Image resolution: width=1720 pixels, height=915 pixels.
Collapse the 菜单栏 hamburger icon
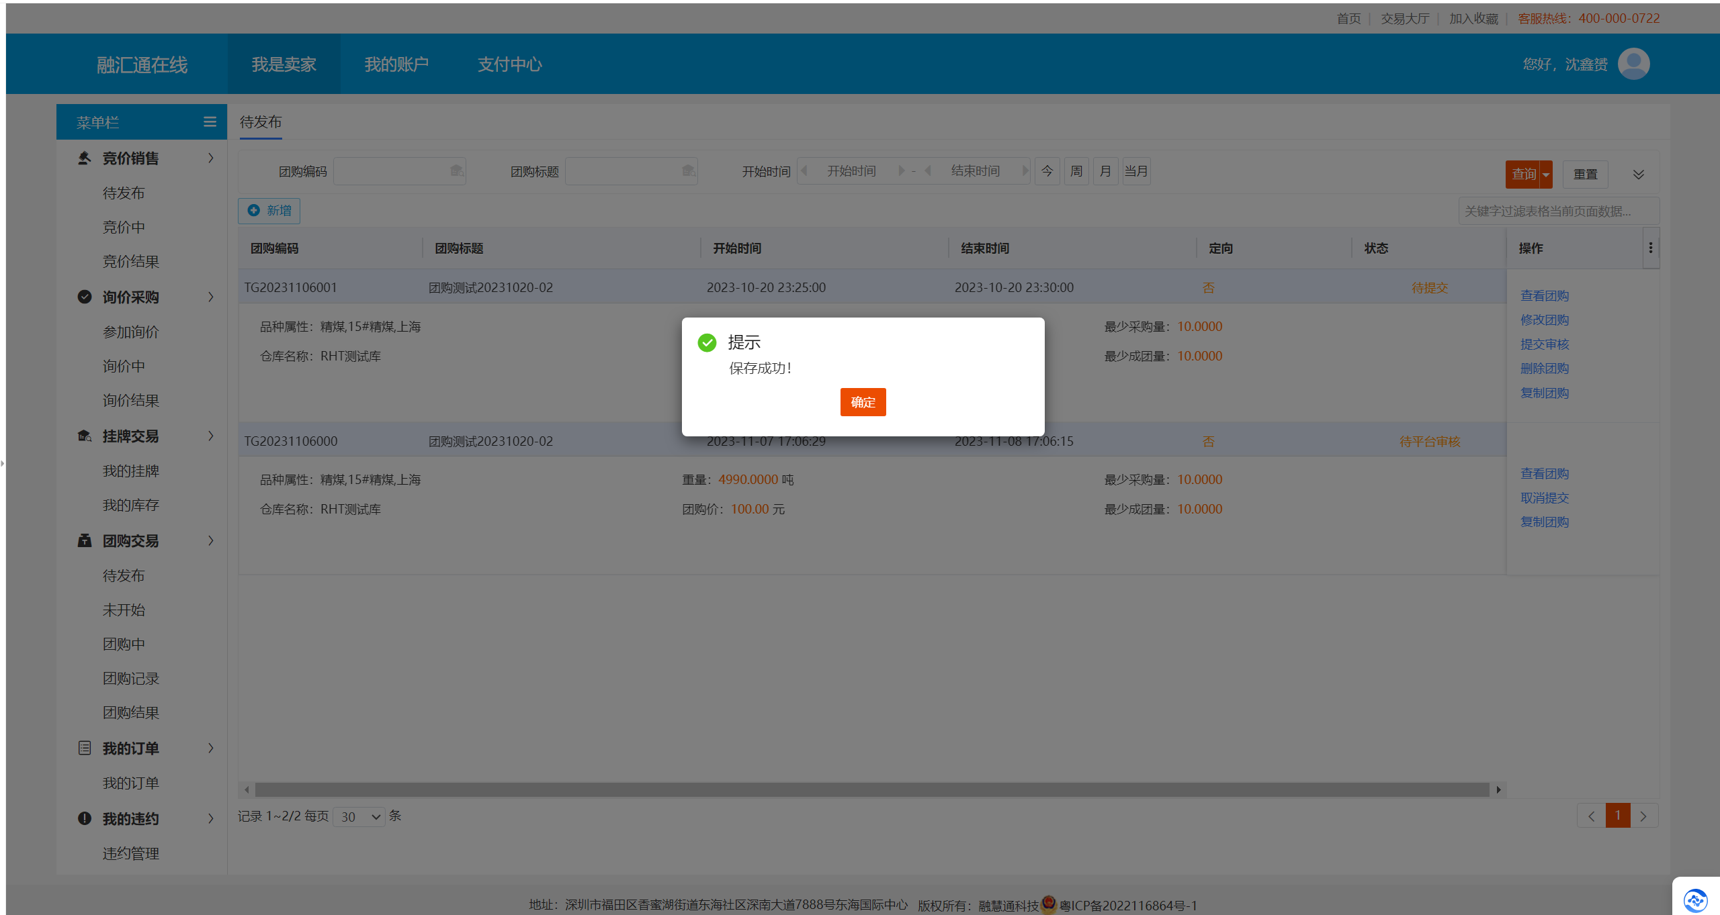point(210,122)
